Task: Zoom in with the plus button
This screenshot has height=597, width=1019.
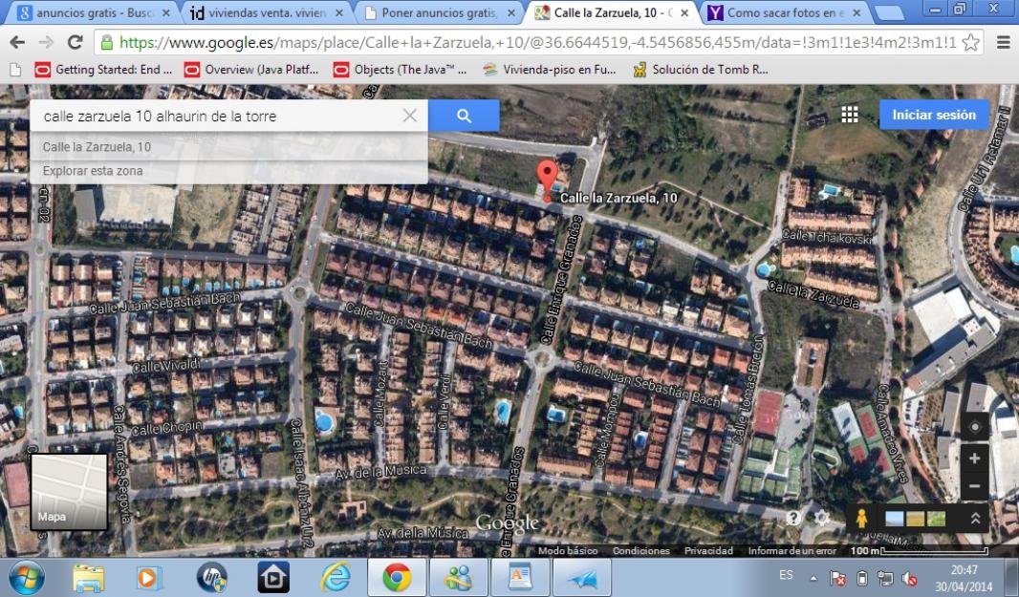Action: (974, 458)
